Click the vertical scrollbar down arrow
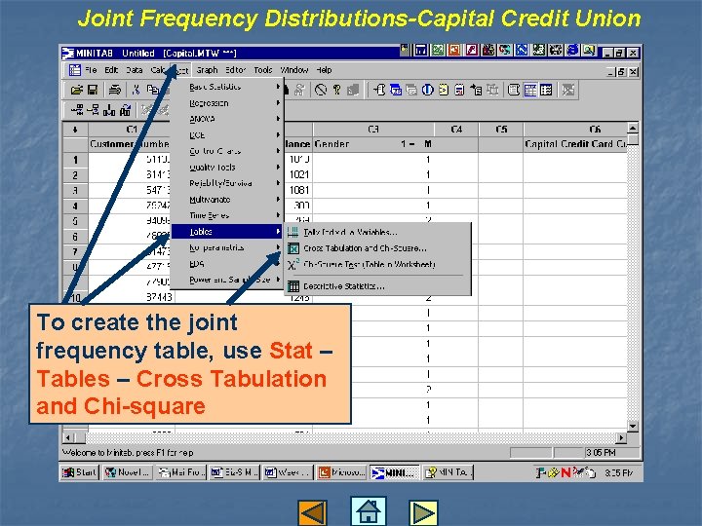Image resolution: width=702 pixels, height=526 pixels. 633,427
